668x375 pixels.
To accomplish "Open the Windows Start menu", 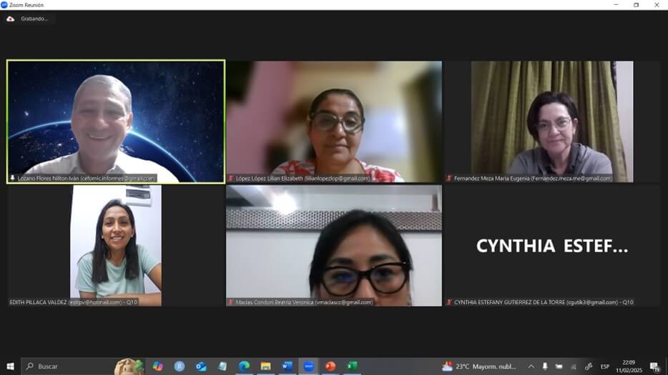I will [10, 366].
